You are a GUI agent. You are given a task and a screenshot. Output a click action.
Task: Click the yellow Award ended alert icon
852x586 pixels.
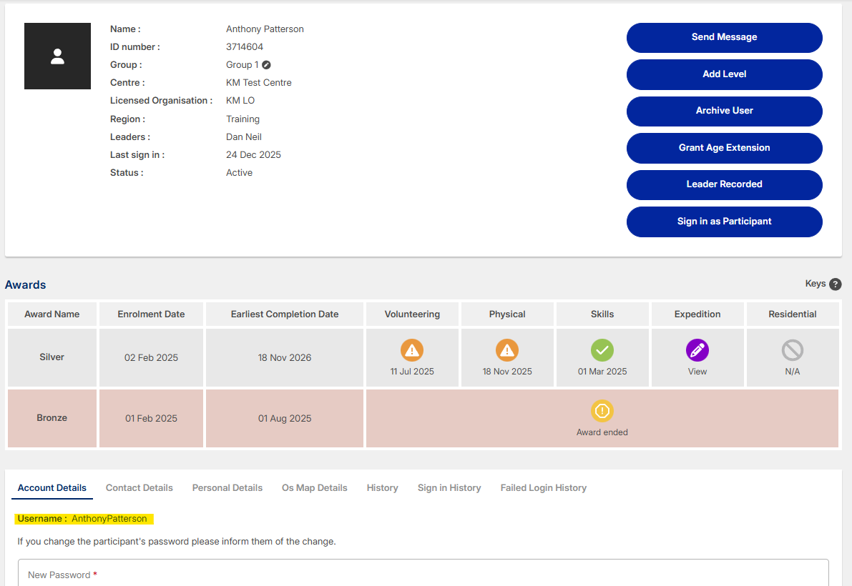click(x=602, y=411)
